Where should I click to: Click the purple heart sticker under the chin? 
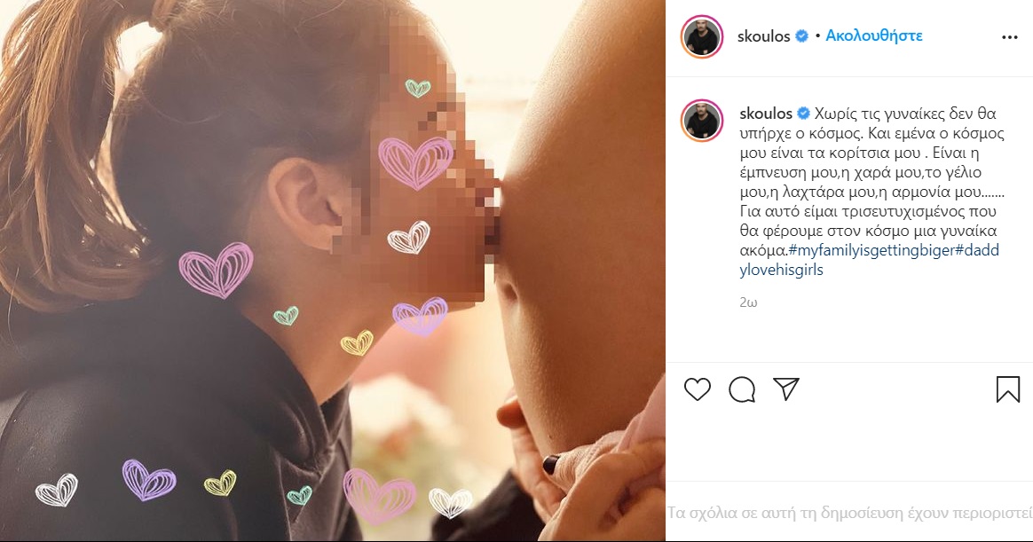click(x=420, y=316)
